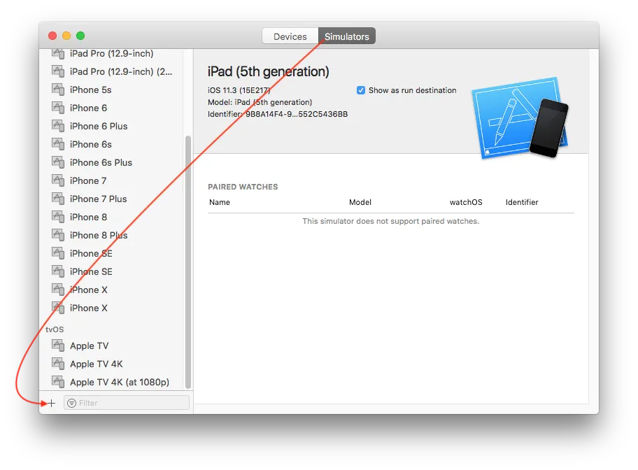Screen dimensions: 638x470
Task: Click the simulator icon beside iPhone 6 Plus
Action: pyautogui.click(x=58, y=126)
